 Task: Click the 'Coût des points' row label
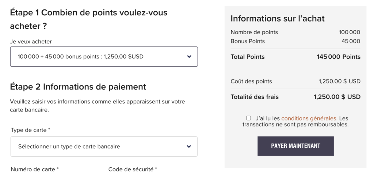[x=251, y=81]
